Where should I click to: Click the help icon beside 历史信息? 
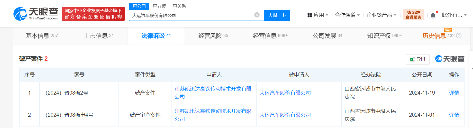[x=459, y=36]
